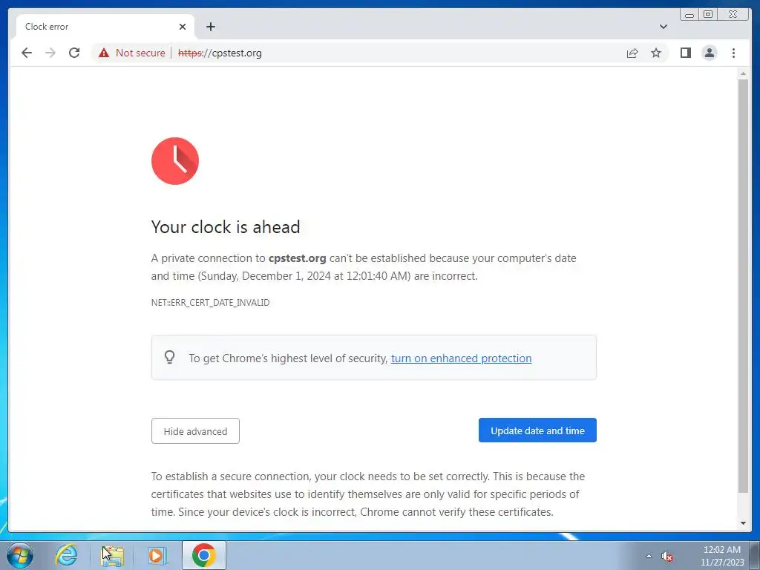Click the lightbulb tip icon
Viewport: 760px width, 570px height.
[x=170, y=358]
